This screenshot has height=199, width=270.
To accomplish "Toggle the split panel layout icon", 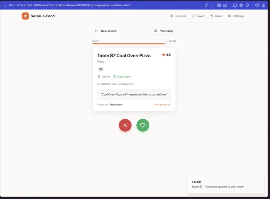I will [x=263, y=5].
